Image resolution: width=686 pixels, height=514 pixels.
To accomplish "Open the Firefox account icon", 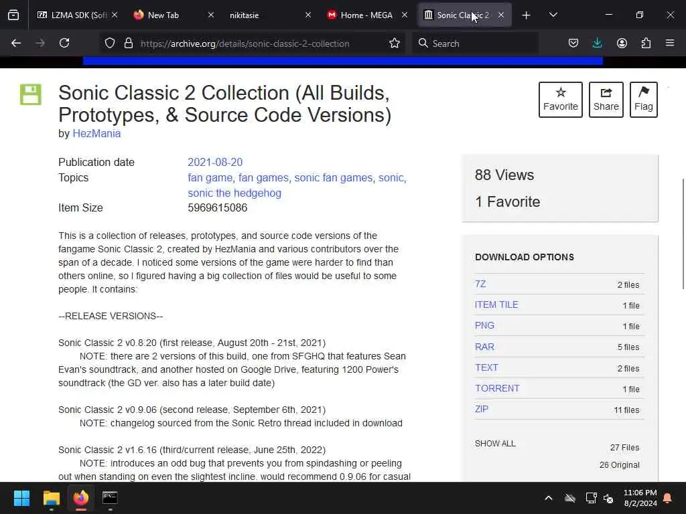I will (x=622, y=44).
